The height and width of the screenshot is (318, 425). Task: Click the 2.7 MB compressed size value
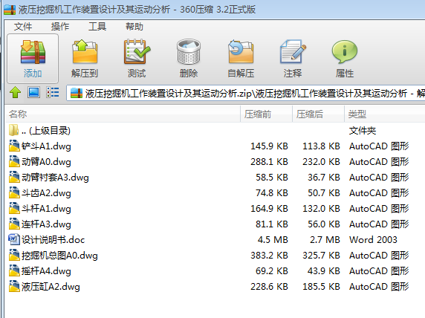pyautogui.click(x=325, y=240)
